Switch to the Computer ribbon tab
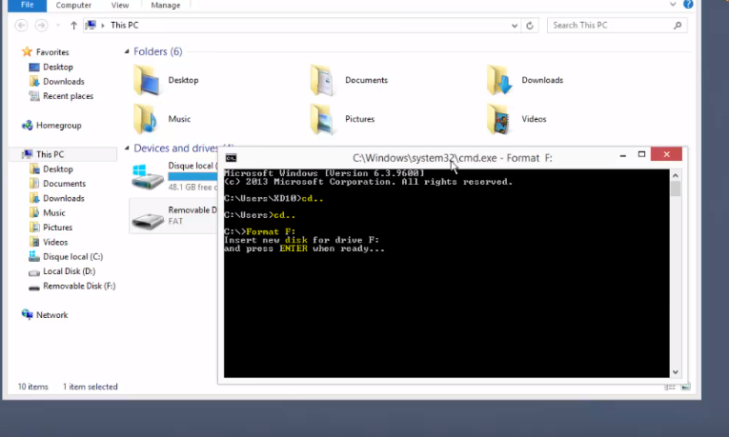This screenshot has height=437, width=729. (x=73, y=5)
